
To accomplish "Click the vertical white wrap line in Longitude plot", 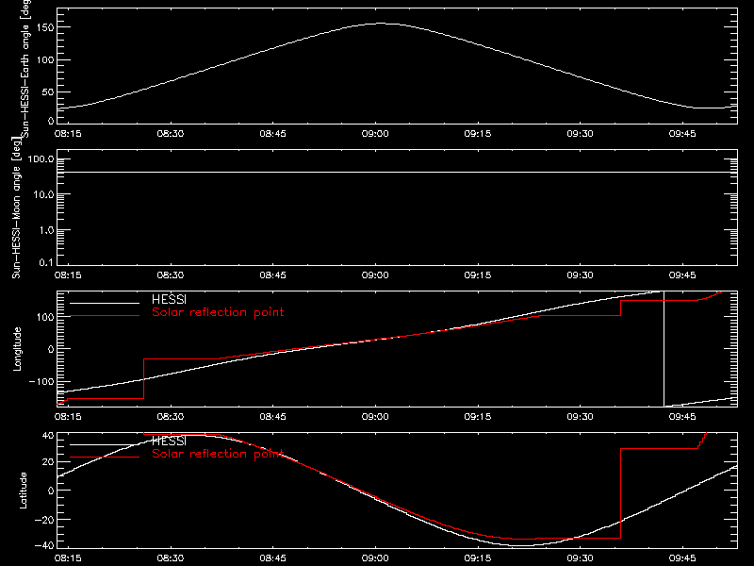I will (664, 349).
